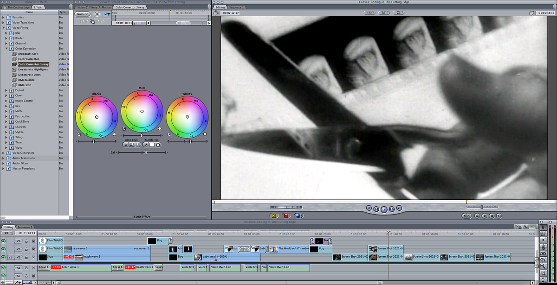Click the Sat saturation slider handle
This screenshot has height=285, width=557.
146,152
